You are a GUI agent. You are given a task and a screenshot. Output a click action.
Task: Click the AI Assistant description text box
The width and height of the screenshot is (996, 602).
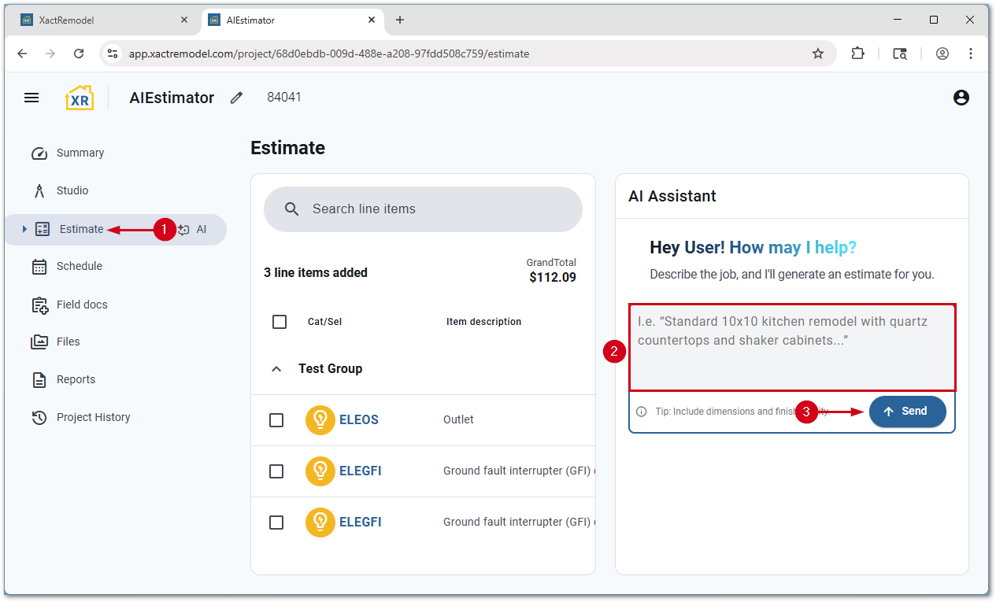[x=792, y=347]
